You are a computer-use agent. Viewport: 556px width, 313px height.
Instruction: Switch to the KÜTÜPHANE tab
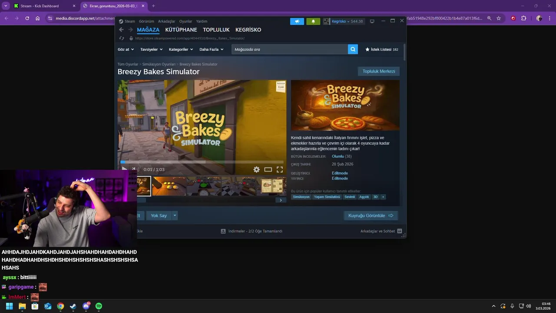tap(181, 30)
